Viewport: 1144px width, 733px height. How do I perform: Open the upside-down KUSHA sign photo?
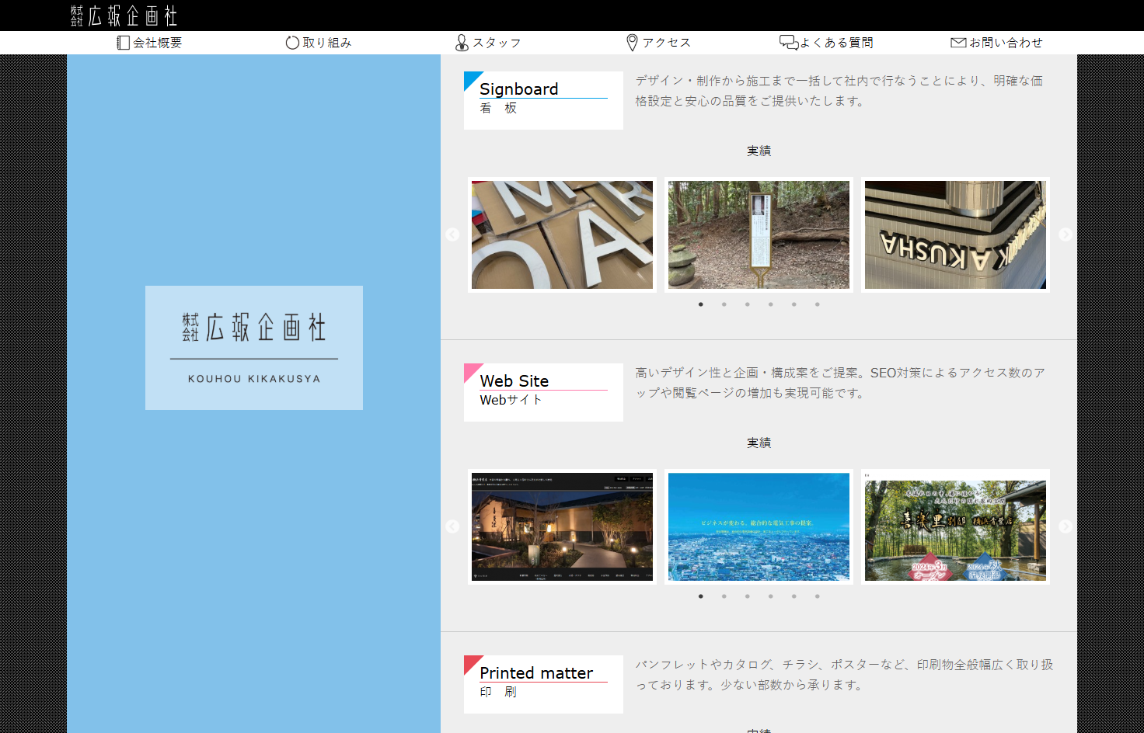955,234
